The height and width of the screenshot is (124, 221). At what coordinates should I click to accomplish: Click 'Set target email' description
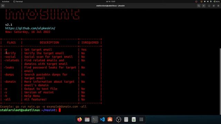(38, 50)
